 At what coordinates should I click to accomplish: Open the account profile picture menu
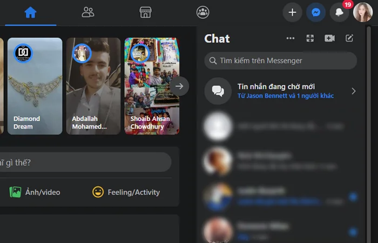[x=363, y=12]
